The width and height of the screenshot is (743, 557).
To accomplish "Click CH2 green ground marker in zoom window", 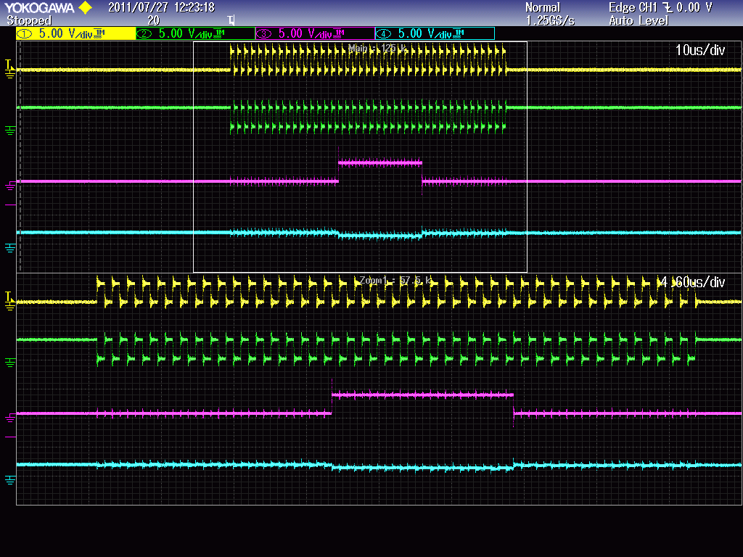I will [x=9, y=362].
